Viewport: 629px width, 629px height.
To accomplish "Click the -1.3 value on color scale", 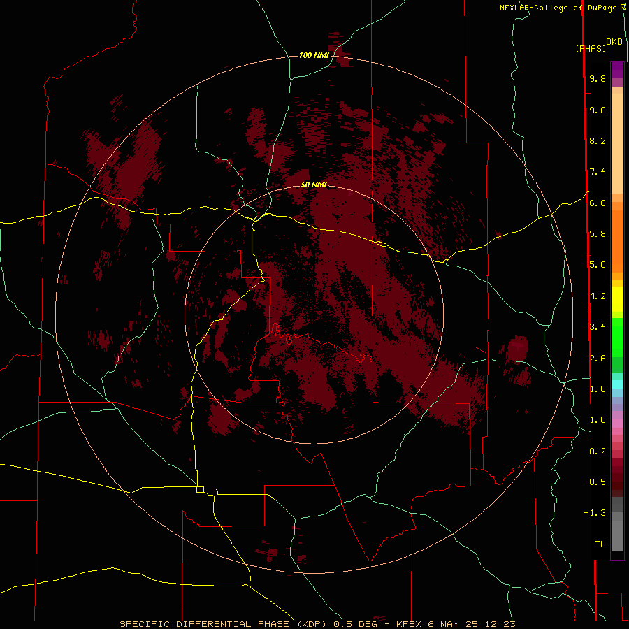I will tap(595, 513).
